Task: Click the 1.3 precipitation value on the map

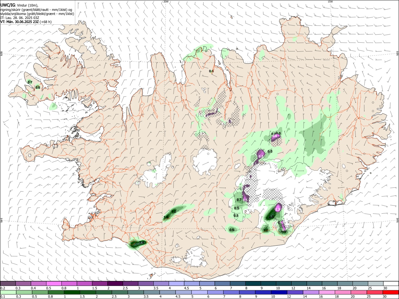Action: click(x=166, y=217)
